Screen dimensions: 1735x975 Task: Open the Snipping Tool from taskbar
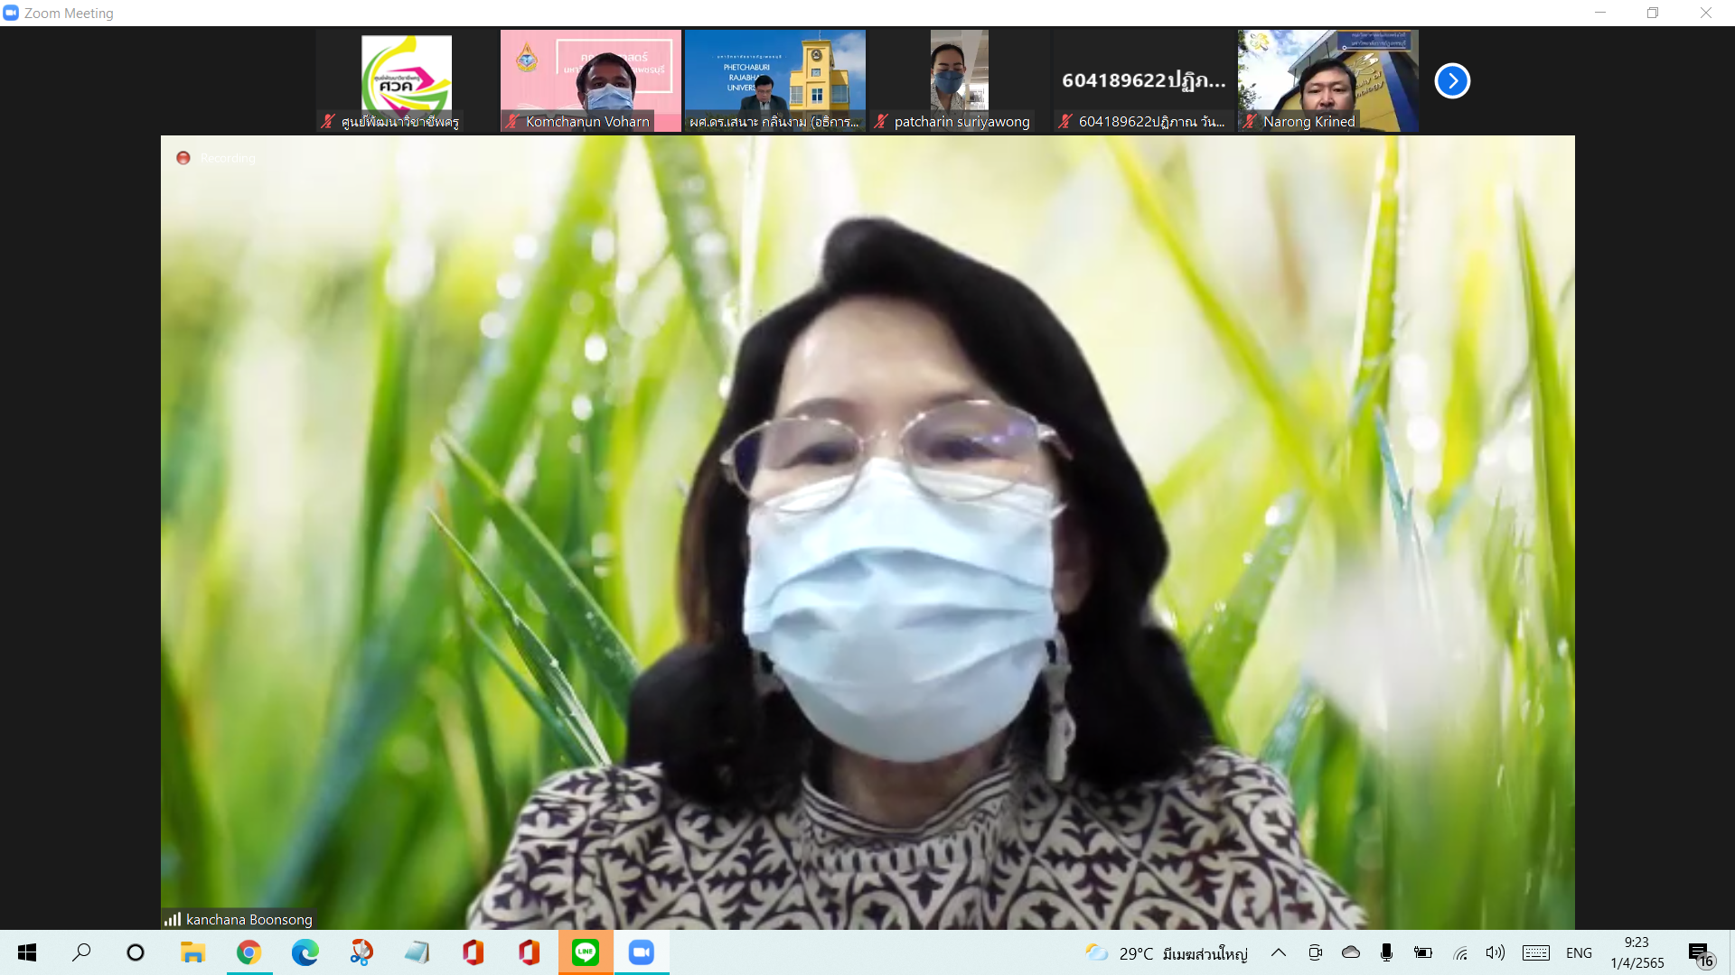(x=361, y=952)
